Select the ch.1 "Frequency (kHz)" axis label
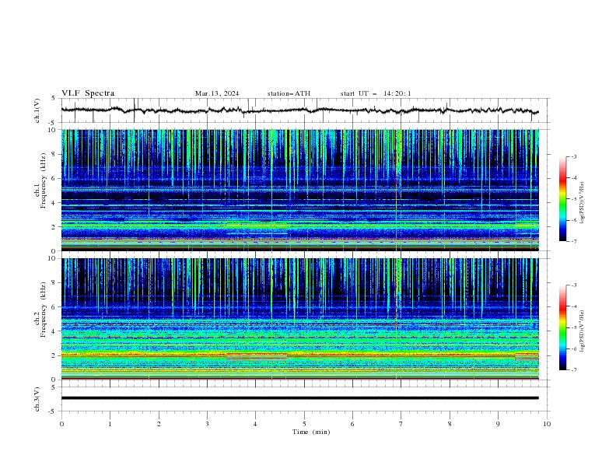This screenshot has width=616, height=476. point(44,180)
